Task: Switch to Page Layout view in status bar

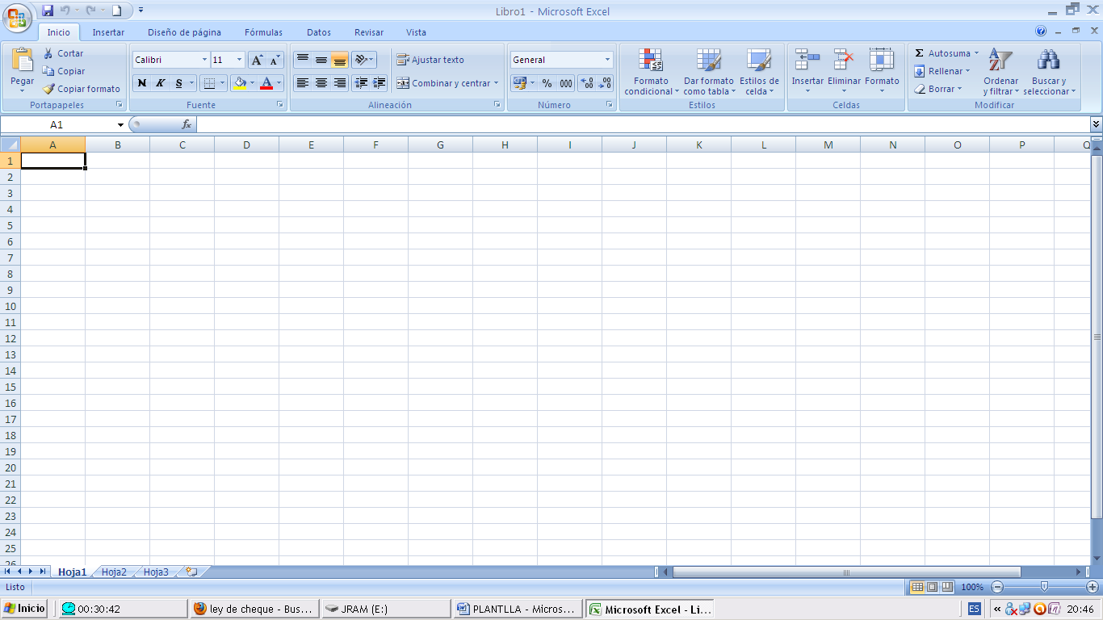Action: [x=932, y=587]
